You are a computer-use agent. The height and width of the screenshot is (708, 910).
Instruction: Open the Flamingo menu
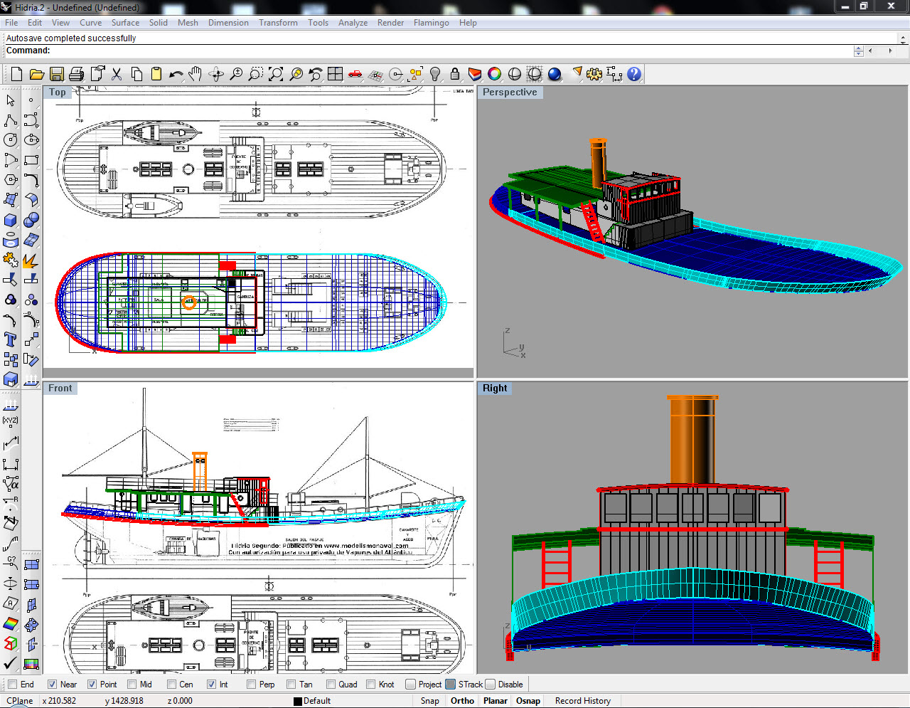pyautogui.click(x=431, y=23)
